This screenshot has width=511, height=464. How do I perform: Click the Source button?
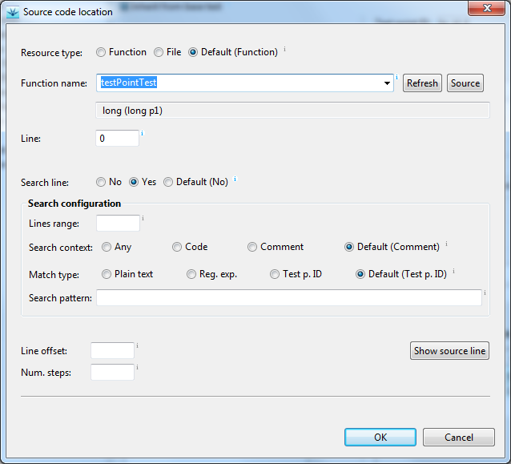coord(465,83)
